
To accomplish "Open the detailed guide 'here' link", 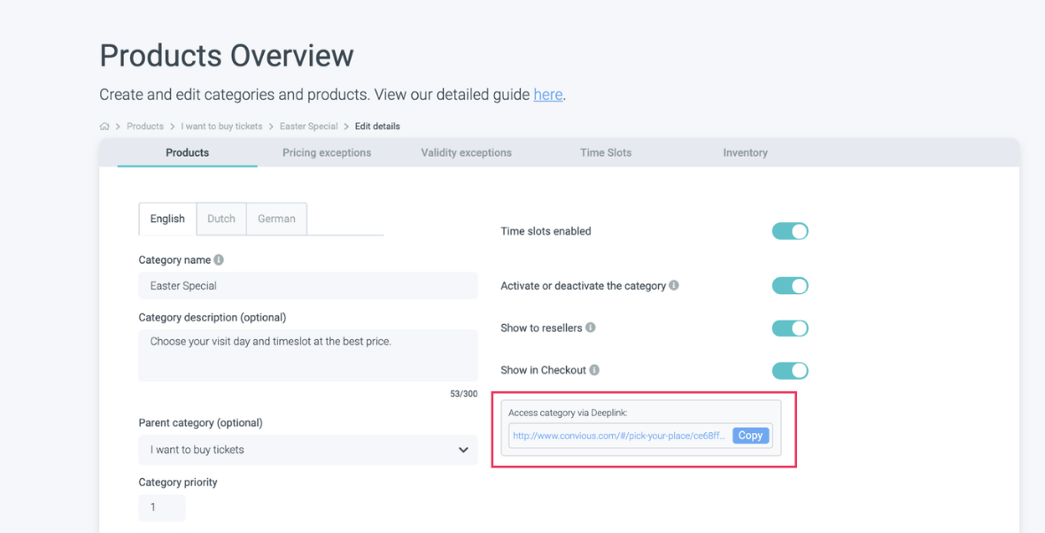I will coord(547,95).
